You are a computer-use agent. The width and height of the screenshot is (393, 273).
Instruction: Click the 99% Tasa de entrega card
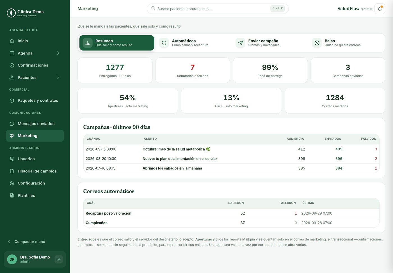pyautogui.click(x=270, y=70)
